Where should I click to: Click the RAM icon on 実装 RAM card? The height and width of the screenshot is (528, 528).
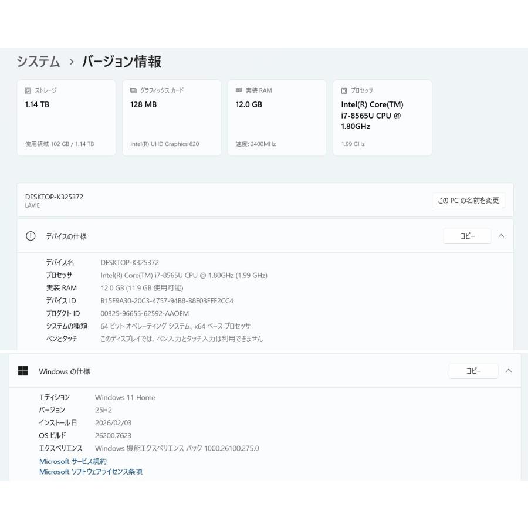(239, 90)
